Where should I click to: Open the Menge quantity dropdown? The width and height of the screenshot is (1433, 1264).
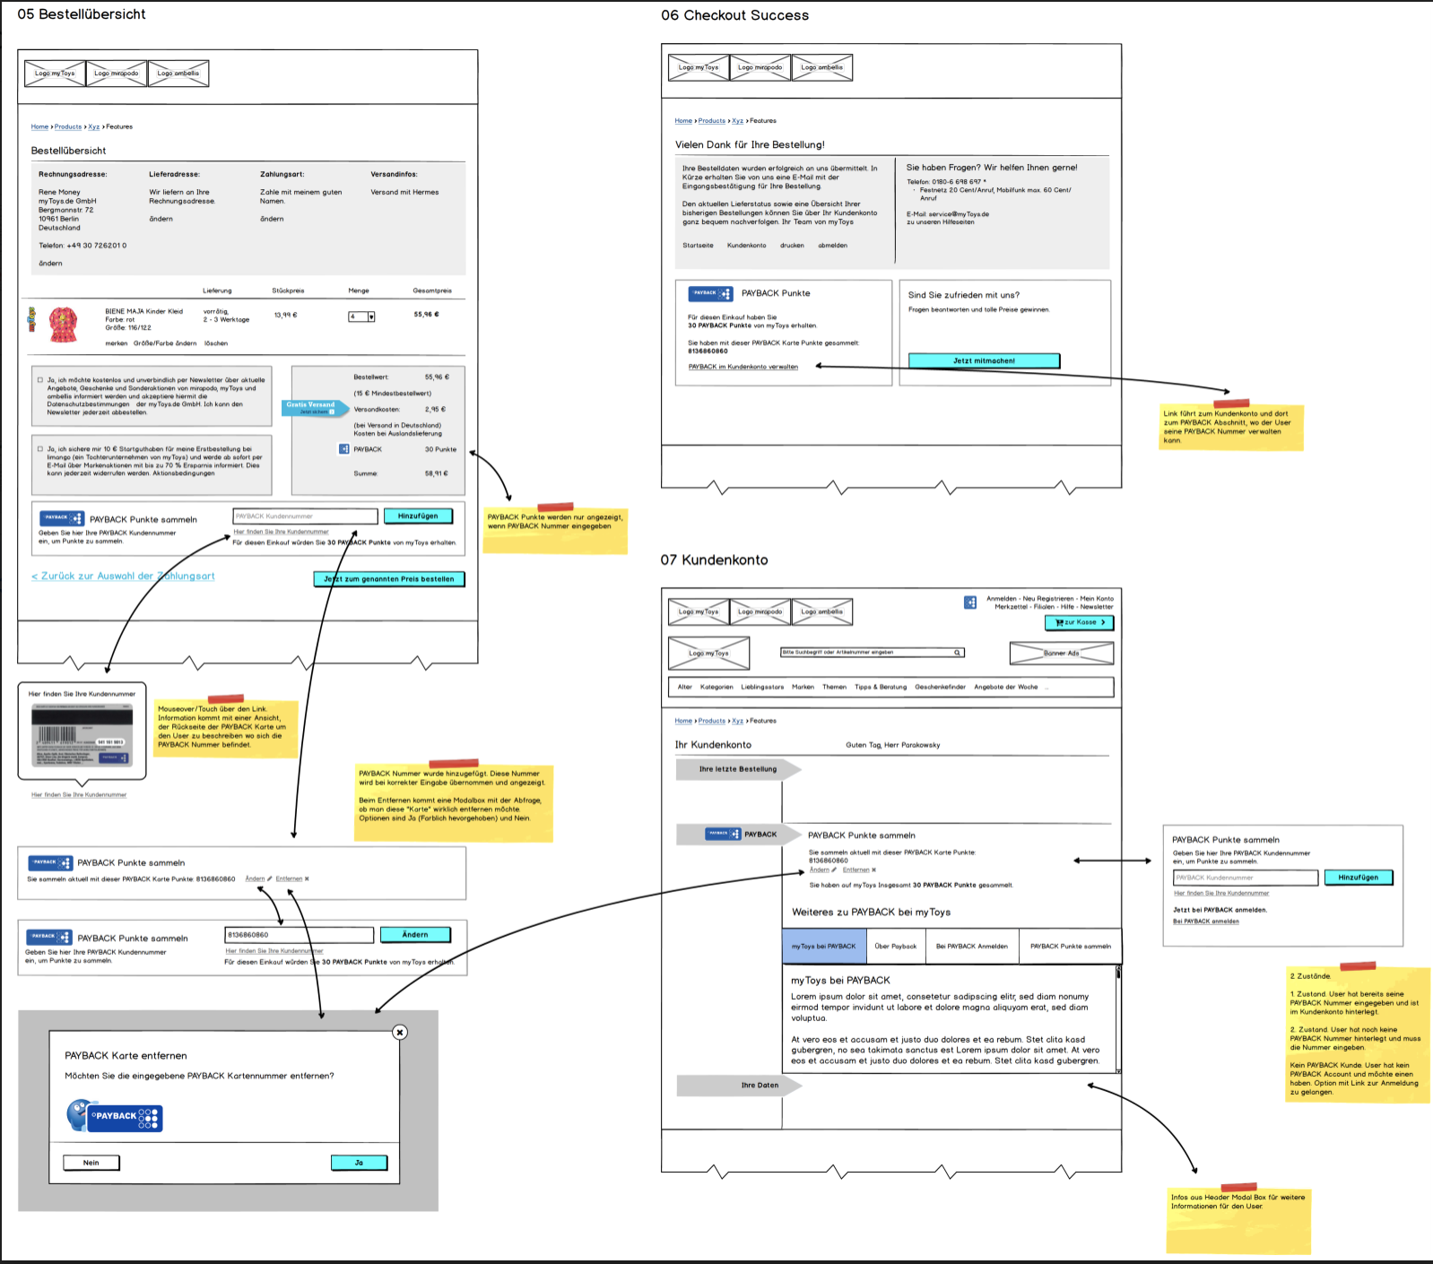(361, 316)
